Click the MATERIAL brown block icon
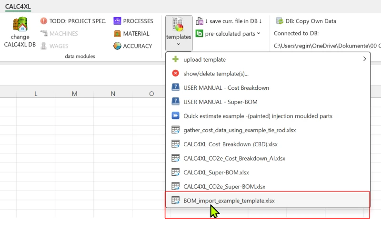This screenshot has width=381, height=229. pyautogui.click(x=117, y=33)
